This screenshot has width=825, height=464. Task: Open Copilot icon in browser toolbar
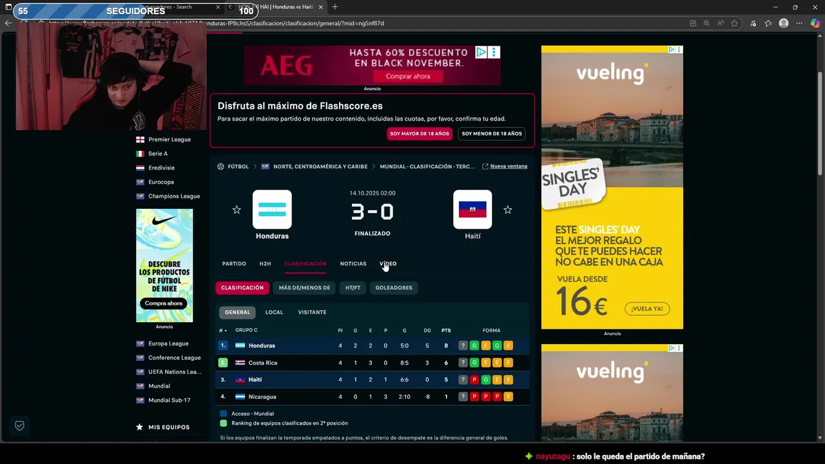[815, 23]
